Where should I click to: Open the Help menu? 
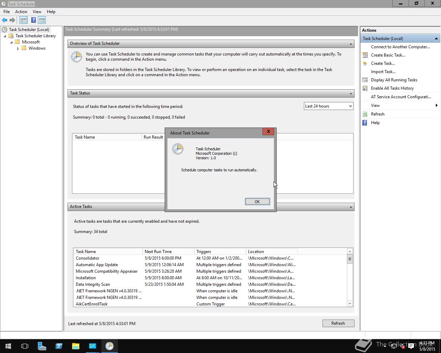pyautogui.click(x=51, y=12)
